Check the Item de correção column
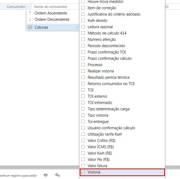Image resolution: width=180 pixels, height=179 pixels. pos(83,8)
